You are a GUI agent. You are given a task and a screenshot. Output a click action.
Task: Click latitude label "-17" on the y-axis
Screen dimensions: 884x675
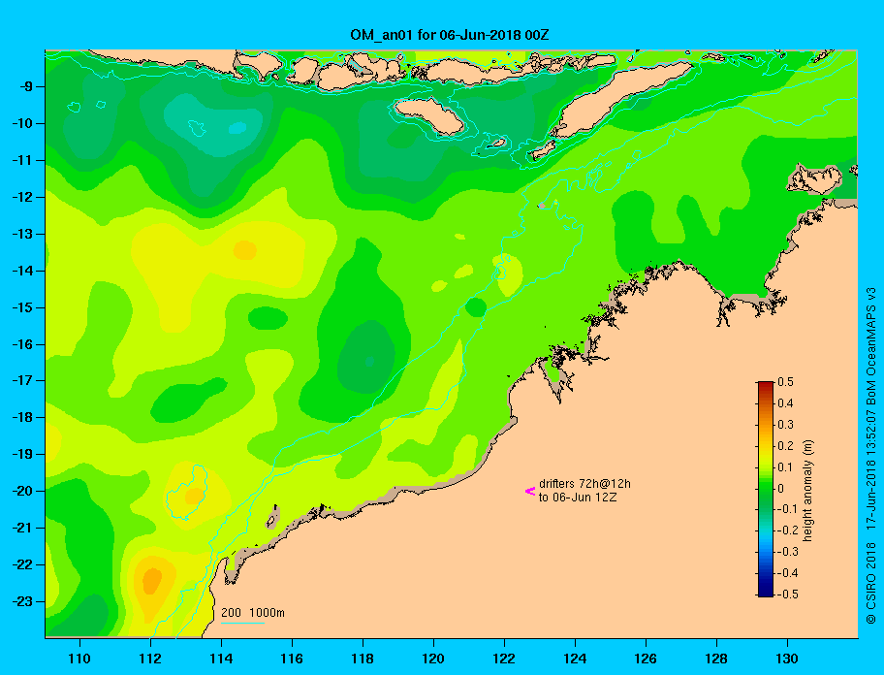(23, 380)
